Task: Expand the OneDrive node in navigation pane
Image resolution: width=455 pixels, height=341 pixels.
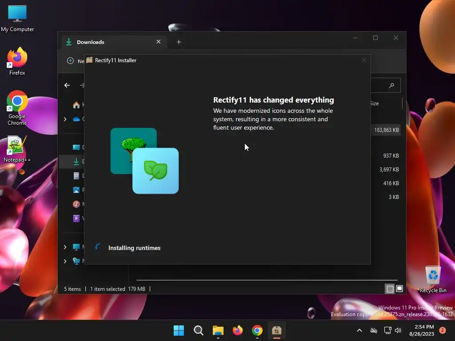Action: [x=65, y=119]
